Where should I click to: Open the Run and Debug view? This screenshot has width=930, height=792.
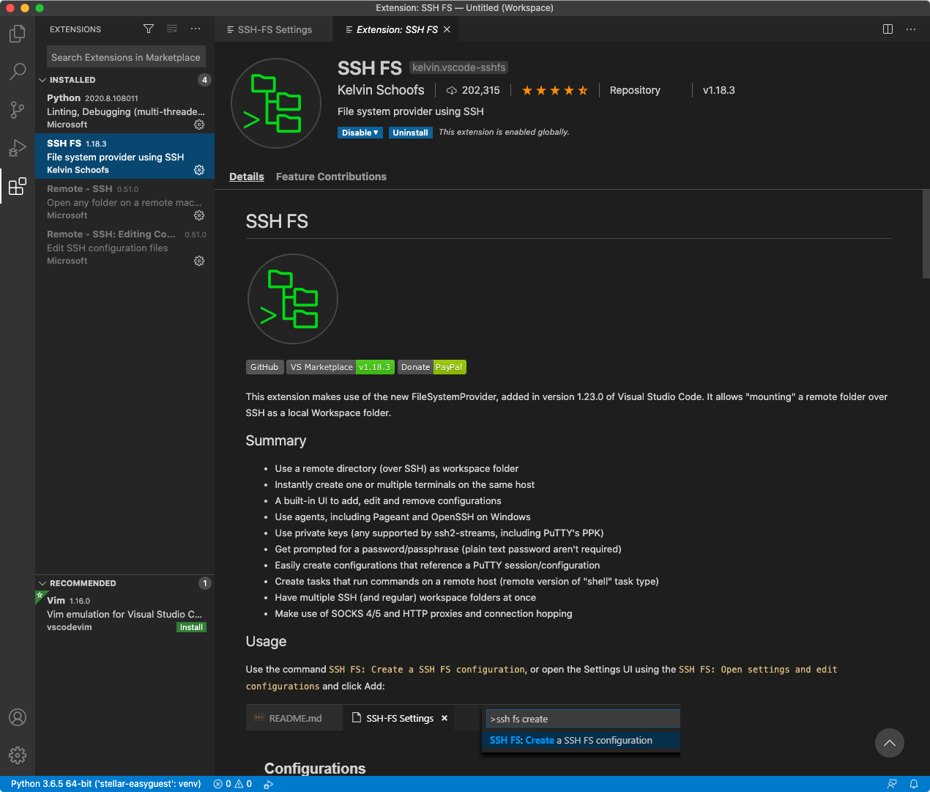[x=18, y=148]
